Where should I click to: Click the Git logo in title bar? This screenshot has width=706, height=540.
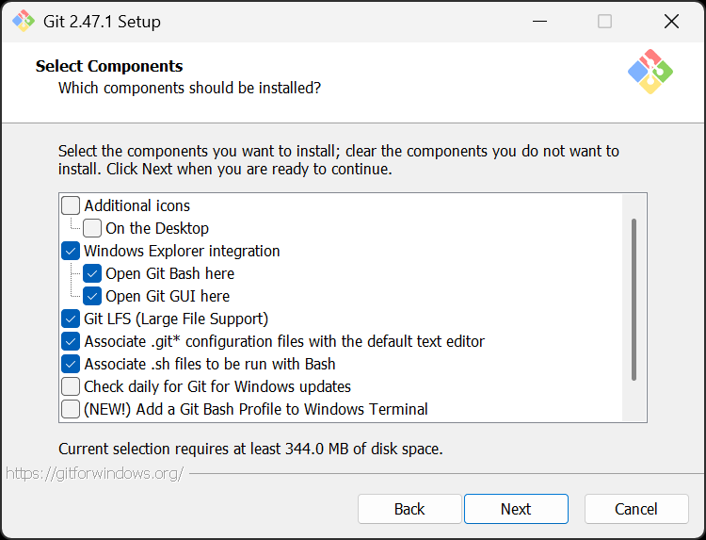click(x=23, y=21)
